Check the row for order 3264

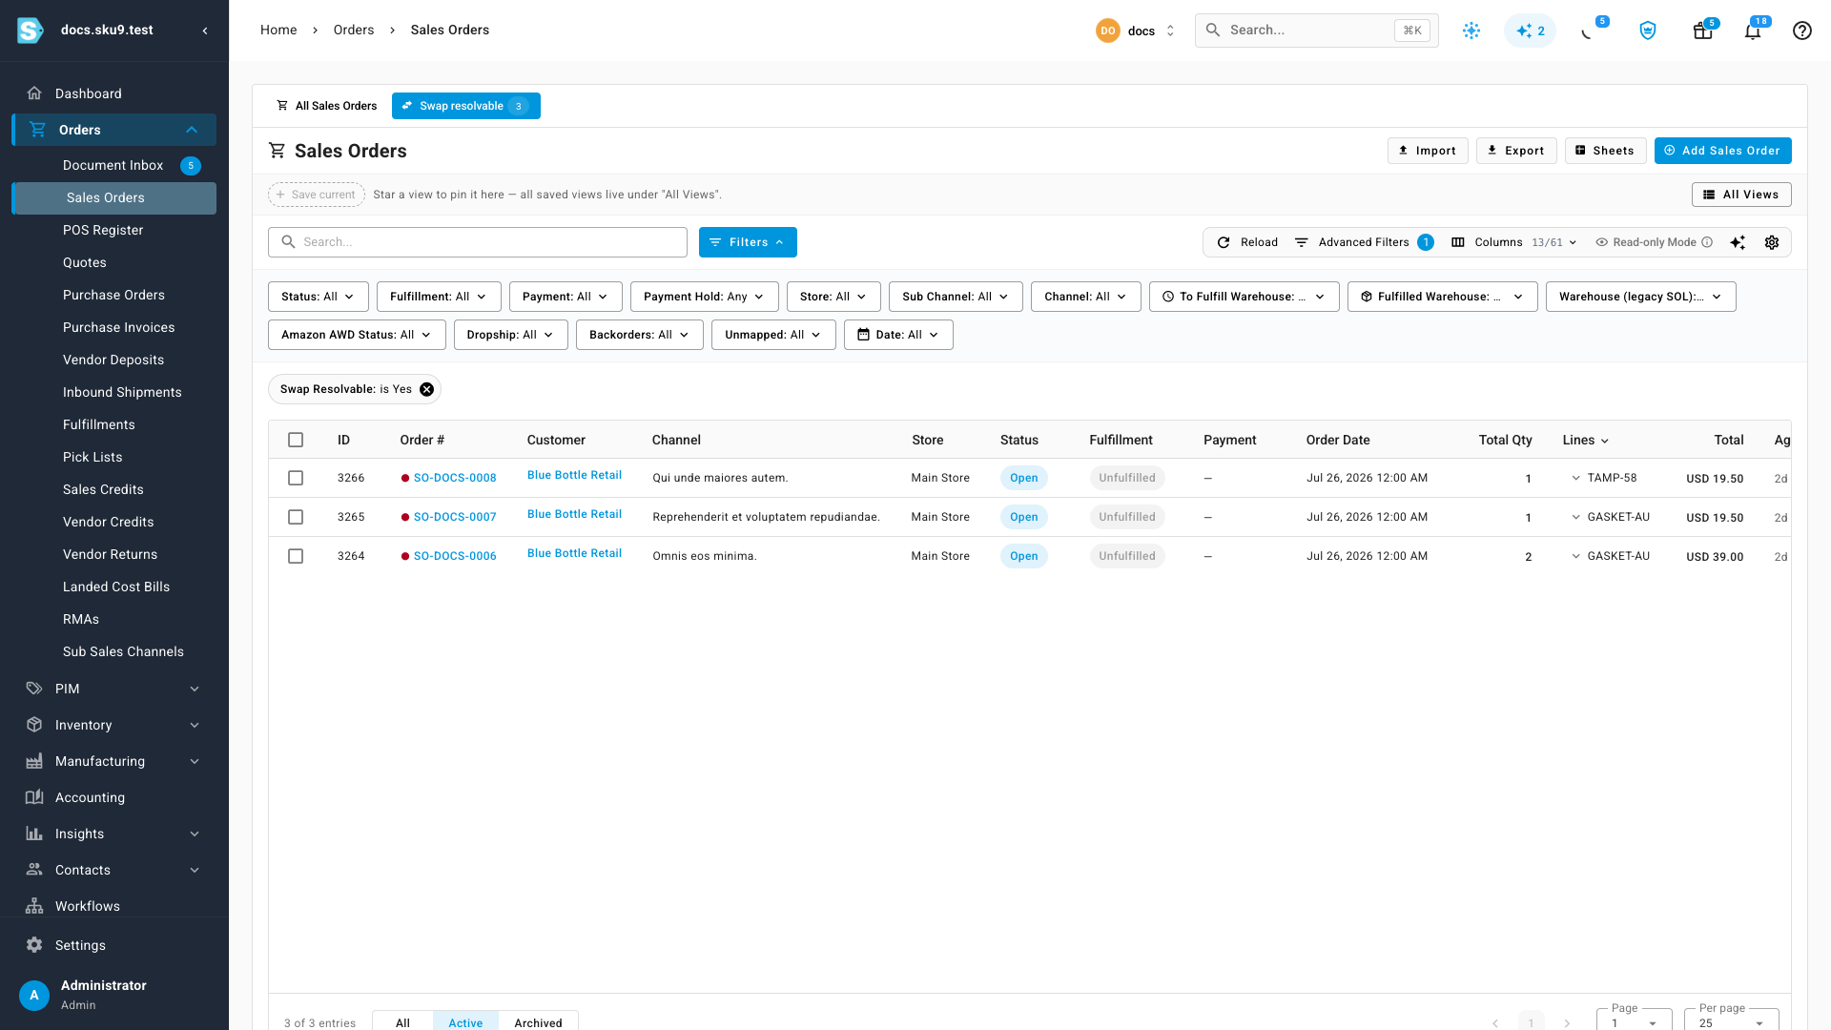(x=296, y=556)
